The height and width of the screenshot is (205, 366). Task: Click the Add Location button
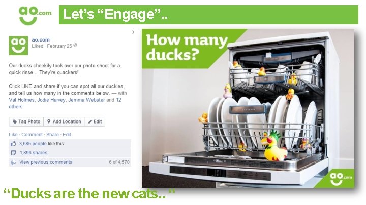64,121
